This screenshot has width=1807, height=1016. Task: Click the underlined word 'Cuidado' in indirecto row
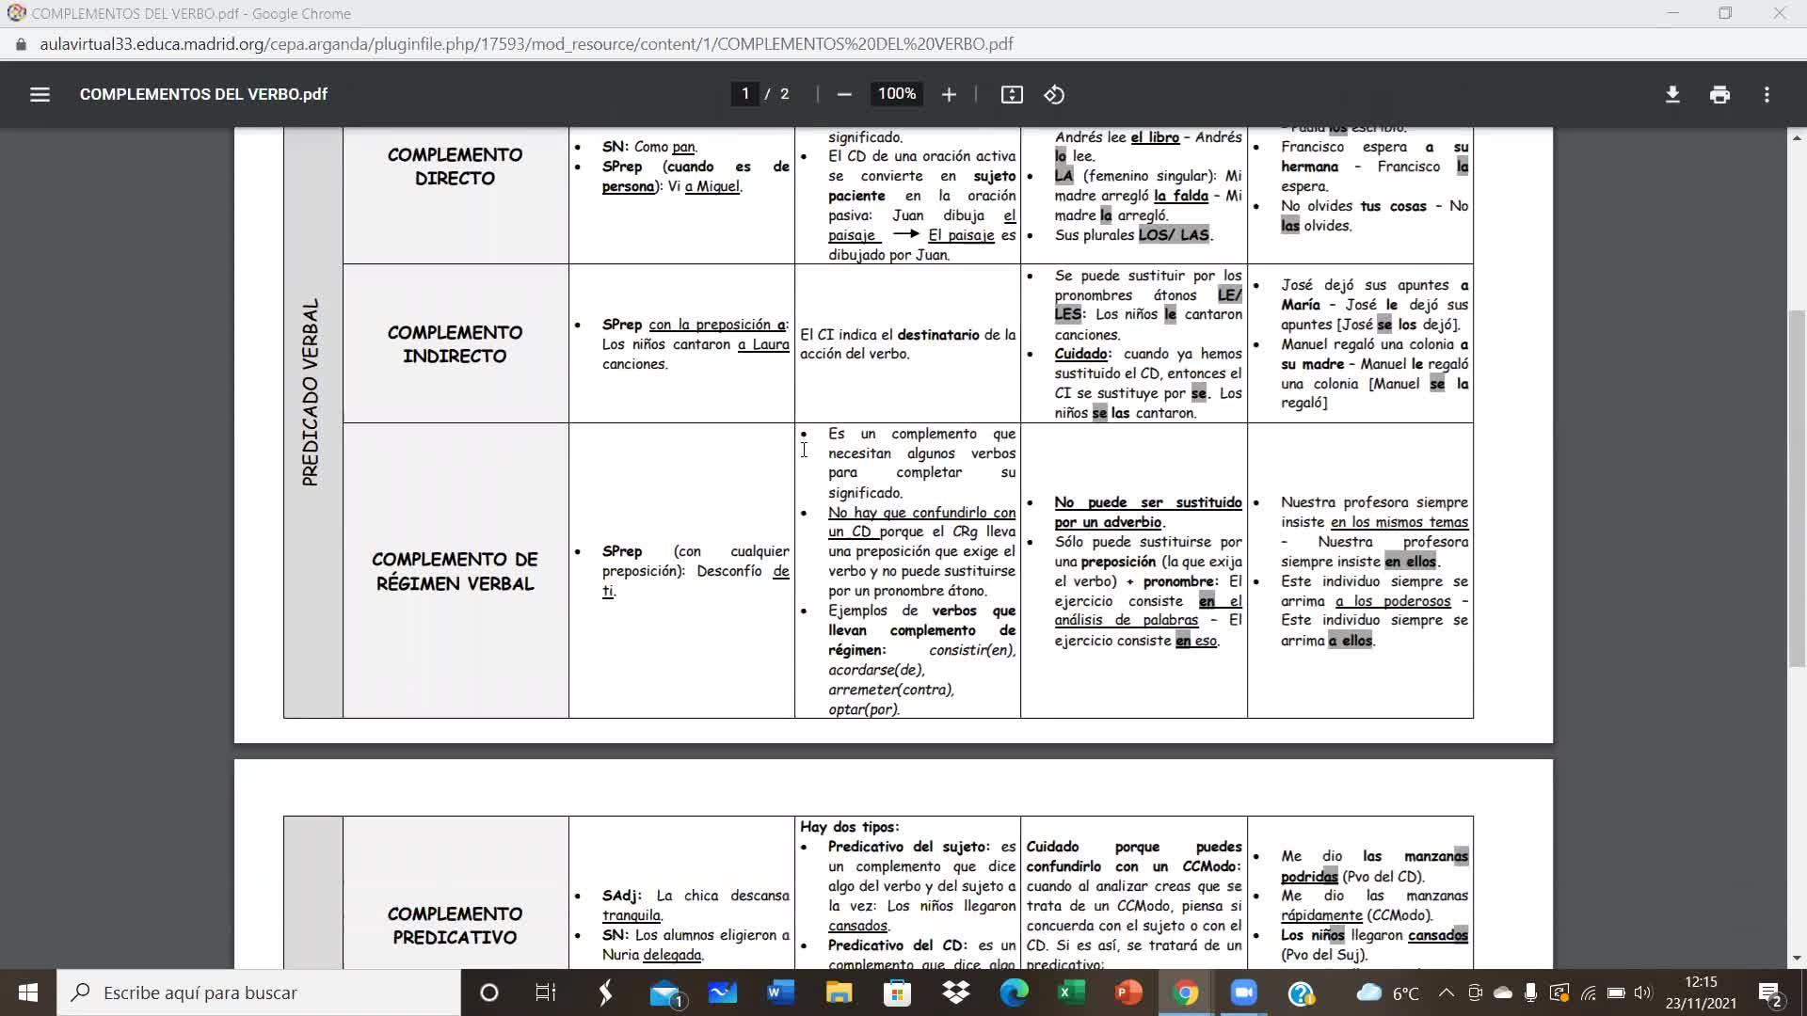pyautogui.click(x=1081, y=354)
